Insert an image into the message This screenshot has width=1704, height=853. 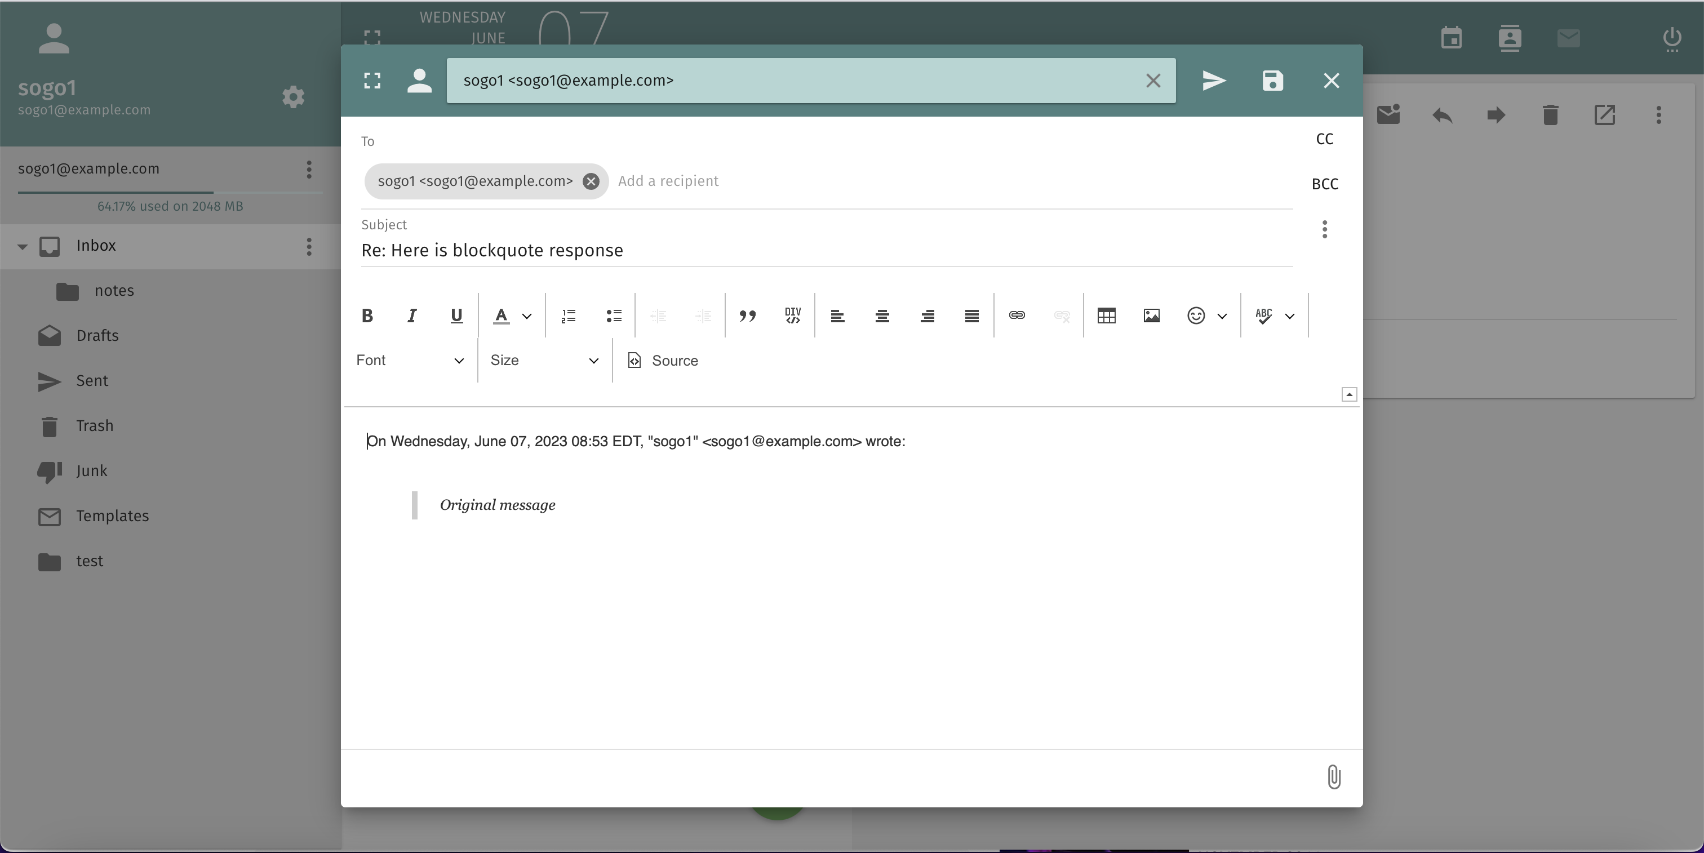[x=1151, y=316]
